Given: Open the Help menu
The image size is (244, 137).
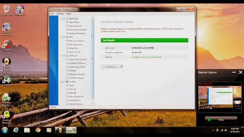Looking at the screenshot, I should point(68,14).
